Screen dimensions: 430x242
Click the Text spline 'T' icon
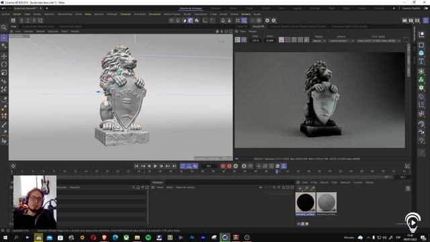point(421,61)
